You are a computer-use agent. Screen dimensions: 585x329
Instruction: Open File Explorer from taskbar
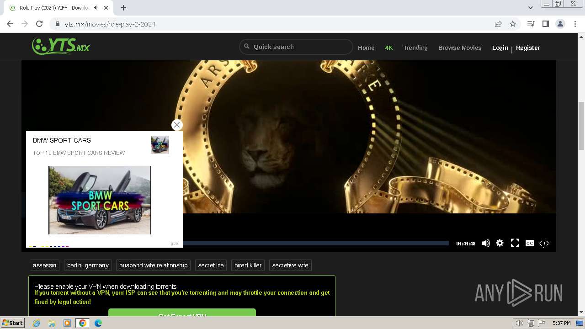click(x=52, y=323)
